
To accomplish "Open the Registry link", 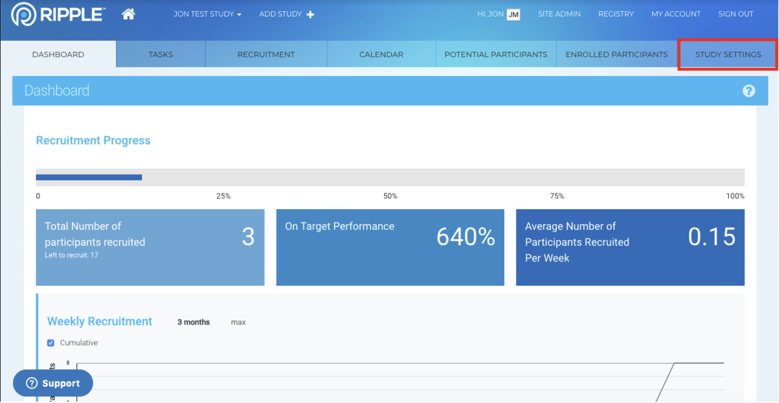I will click(x=616, y=14).
